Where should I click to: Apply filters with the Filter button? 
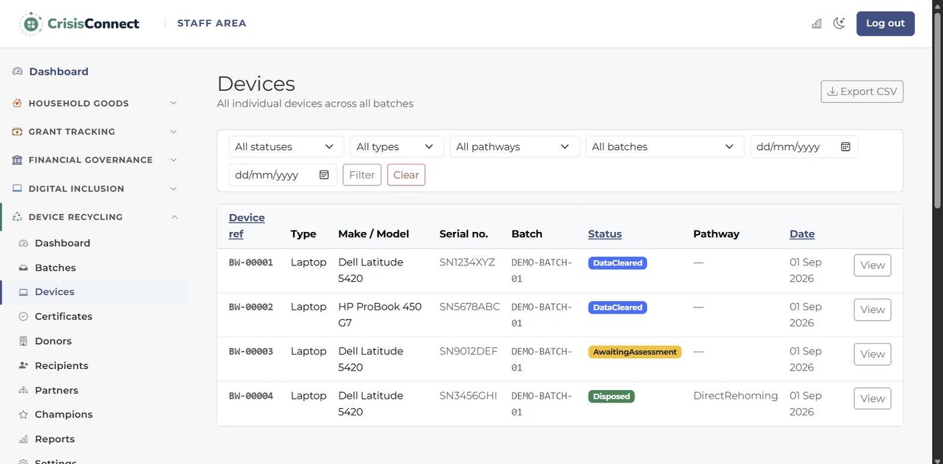pyautogui.click(x=362, y=175)
